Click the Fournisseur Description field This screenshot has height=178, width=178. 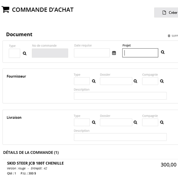[x=120, y=96]
